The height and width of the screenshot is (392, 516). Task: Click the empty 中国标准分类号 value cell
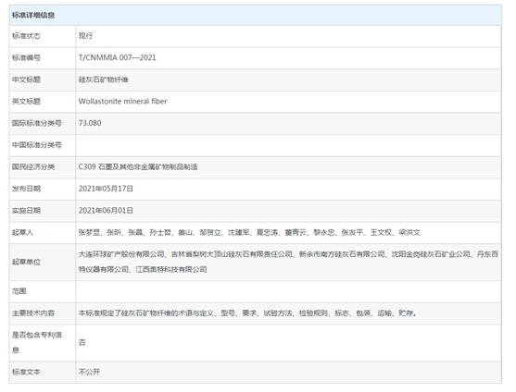(x=288, y=145)
